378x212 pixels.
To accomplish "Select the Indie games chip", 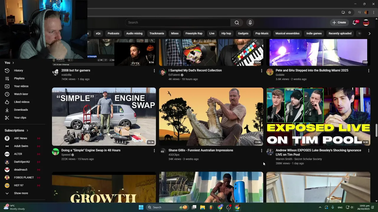I will (314, 34).
